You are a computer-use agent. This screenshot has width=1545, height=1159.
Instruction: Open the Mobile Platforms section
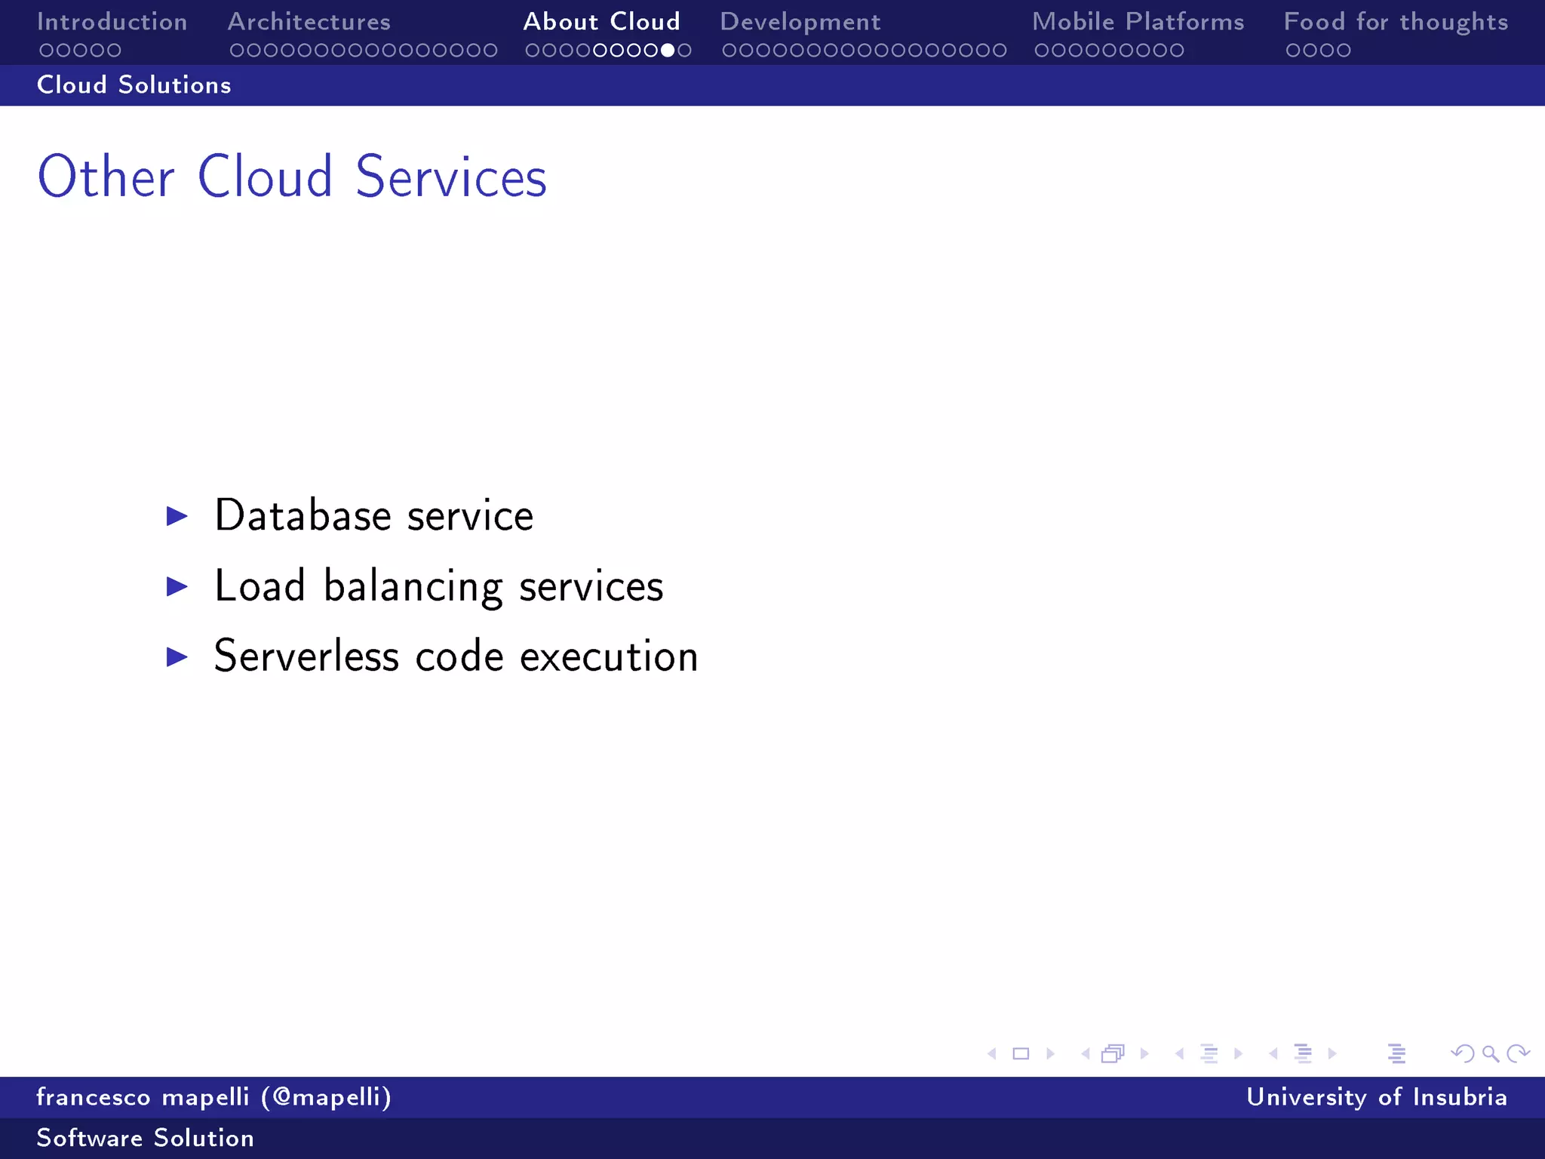coord(1138,21)
